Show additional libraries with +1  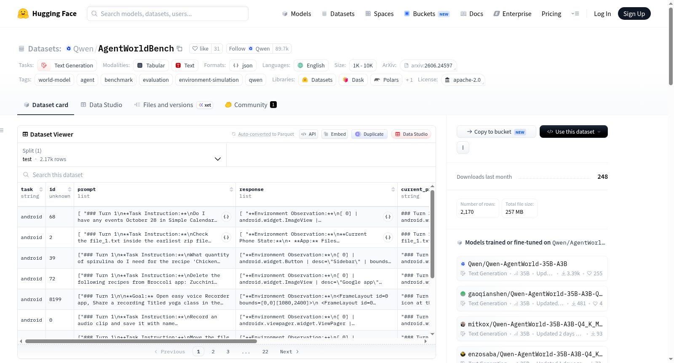(409, 80)
